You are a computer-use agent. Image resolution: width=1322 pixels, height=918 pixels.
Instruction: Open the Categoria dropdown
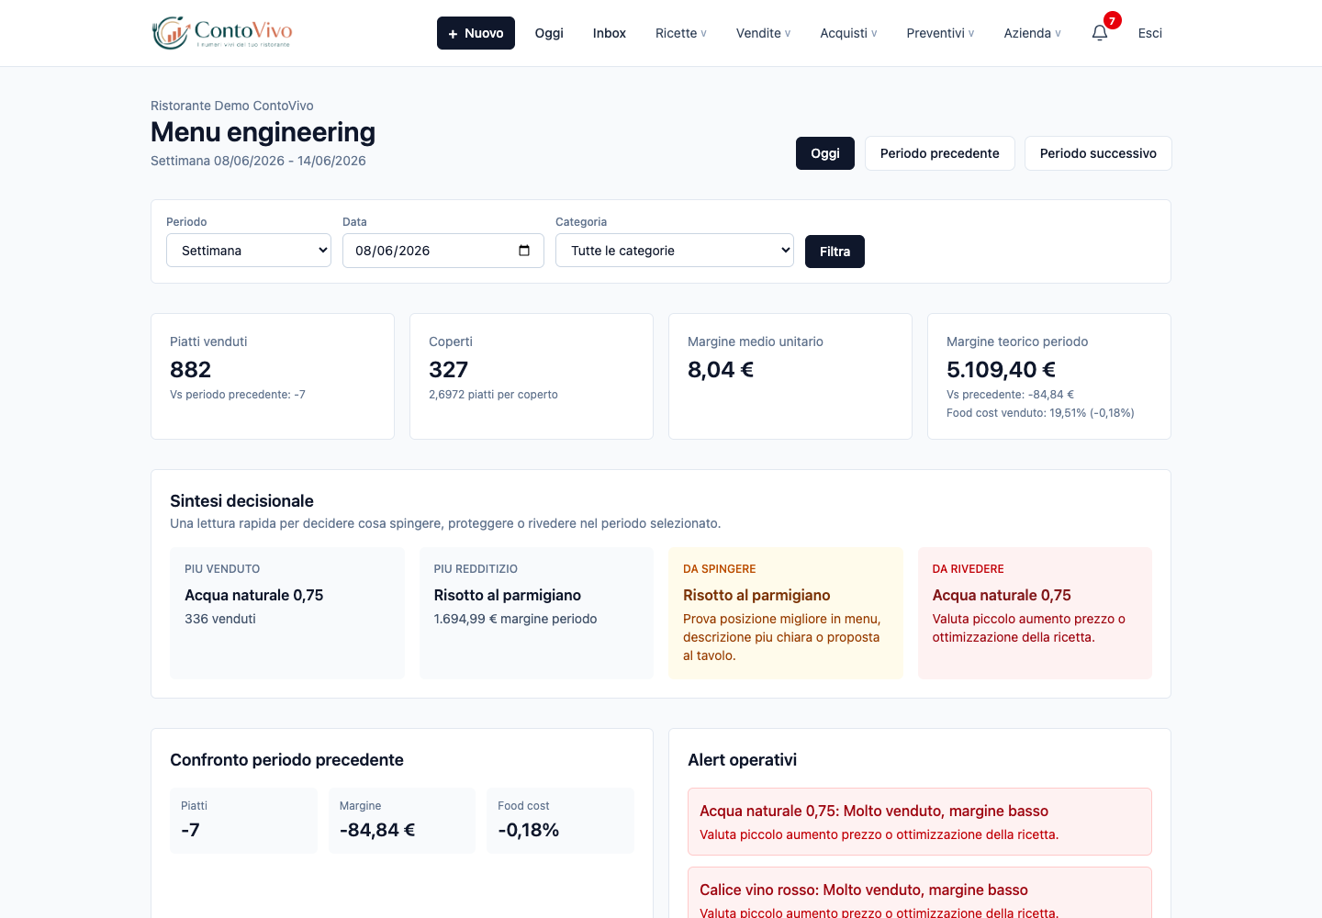click(675, 251)
